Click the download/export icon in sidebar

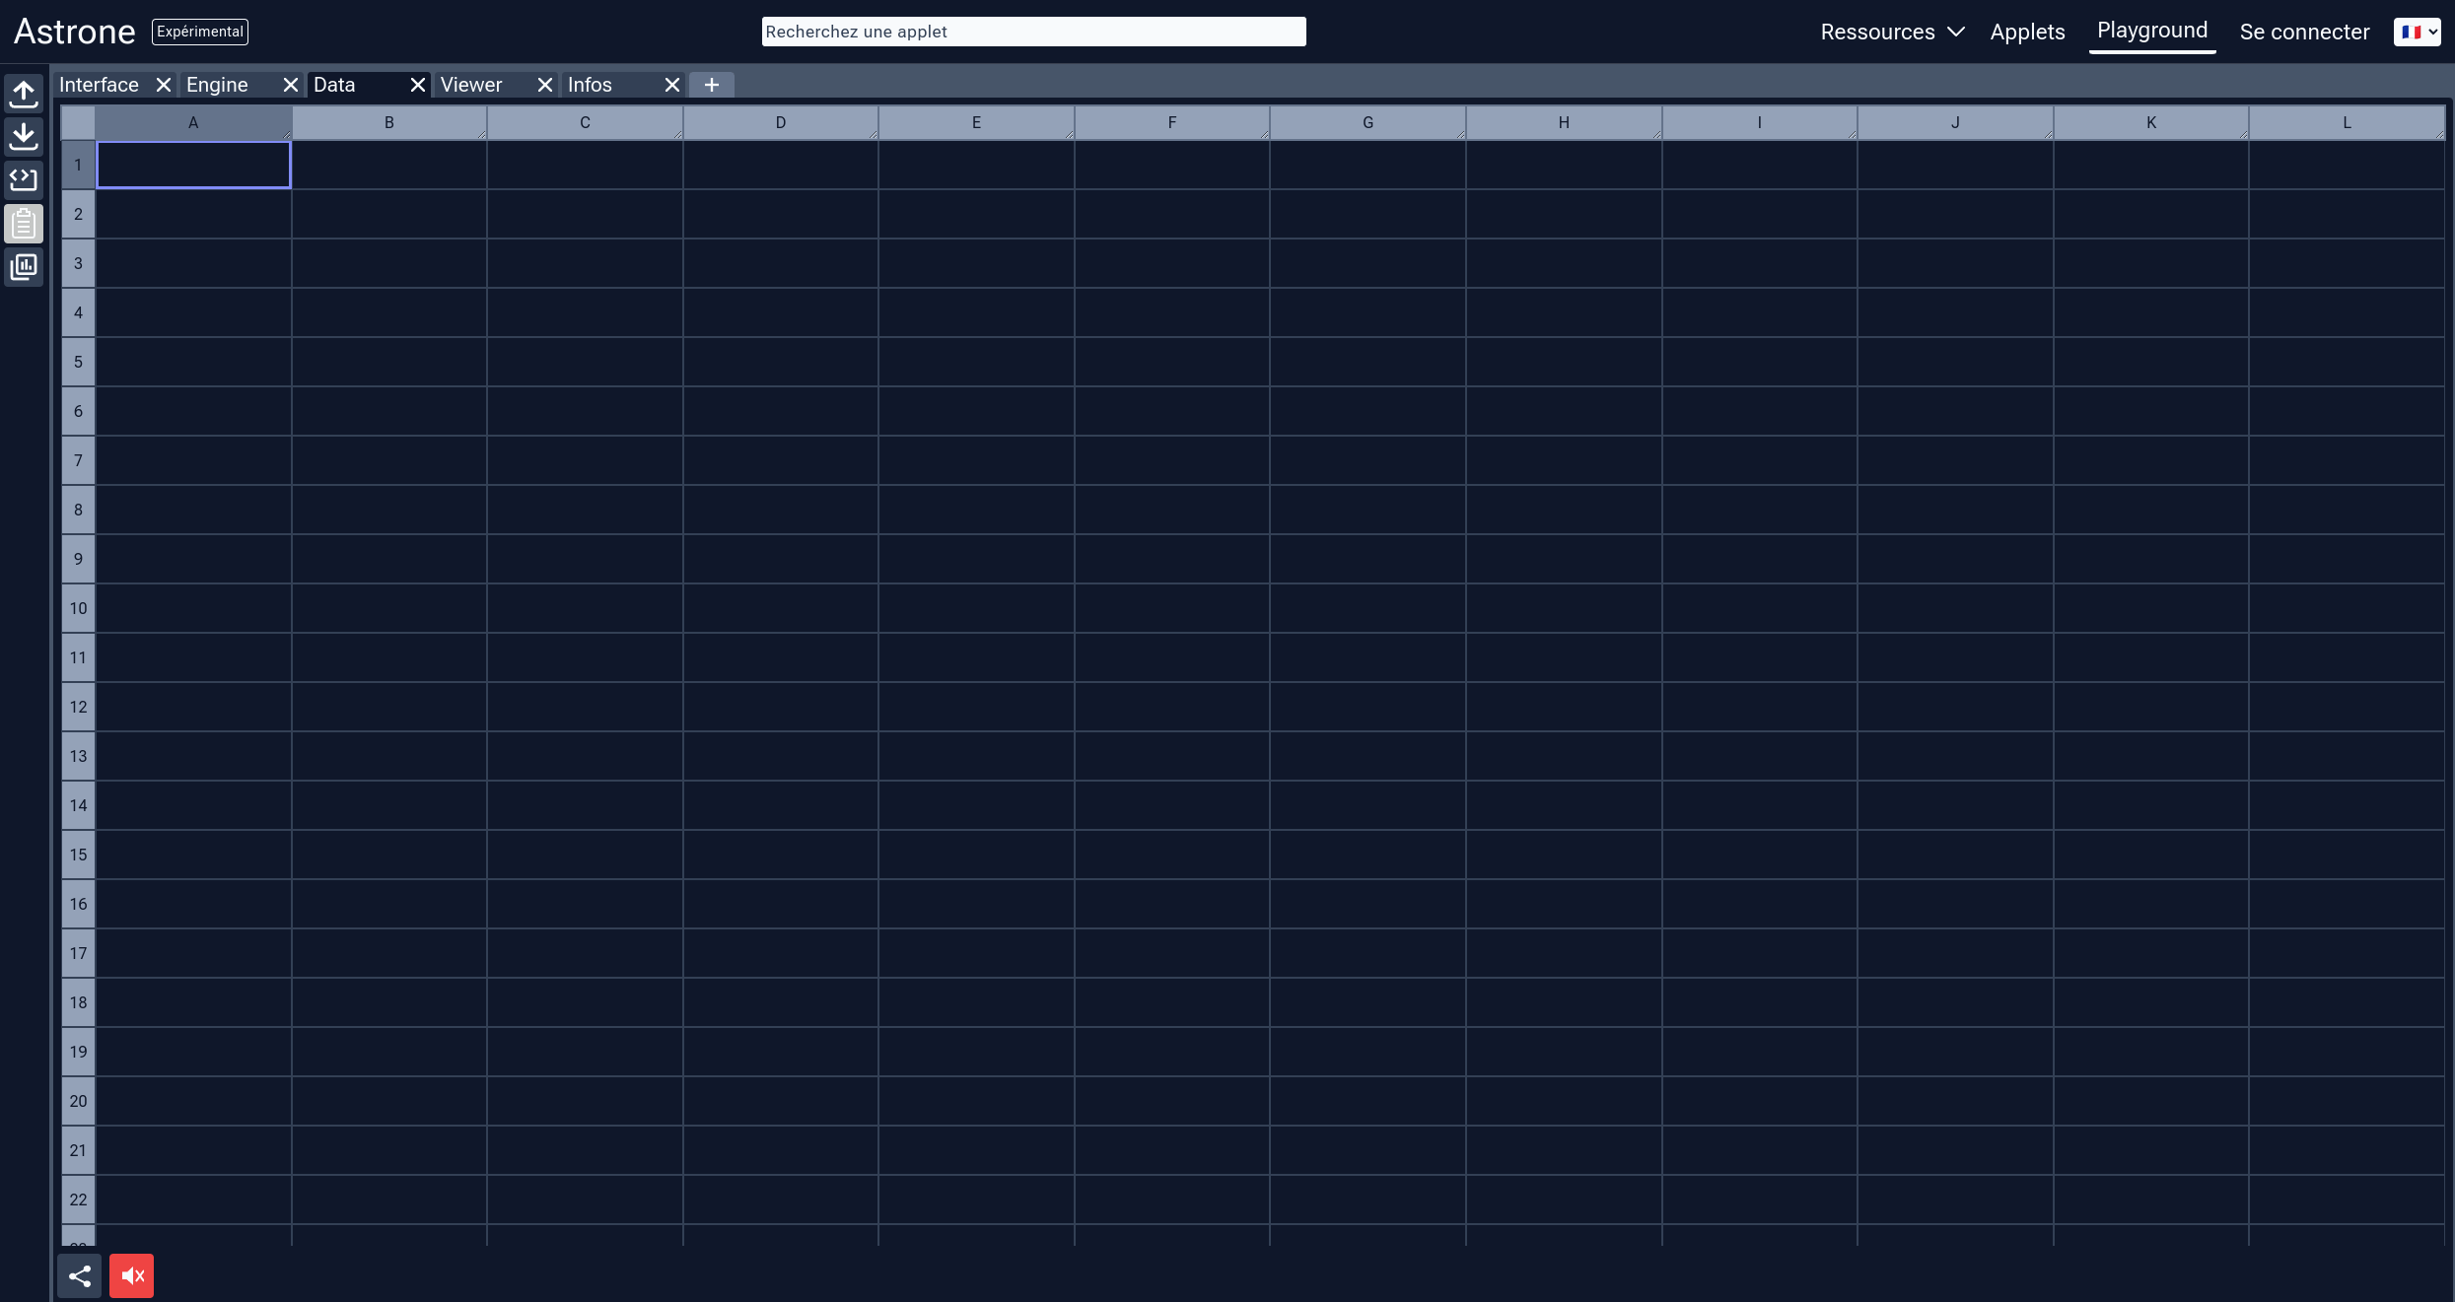[23, 136]
